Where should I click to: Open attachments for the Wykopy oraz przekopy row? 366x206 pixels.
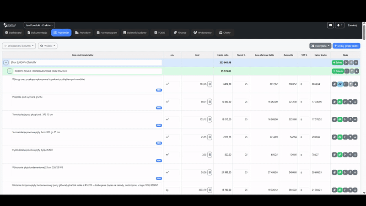pyautogui.click(x=334, y=84)
